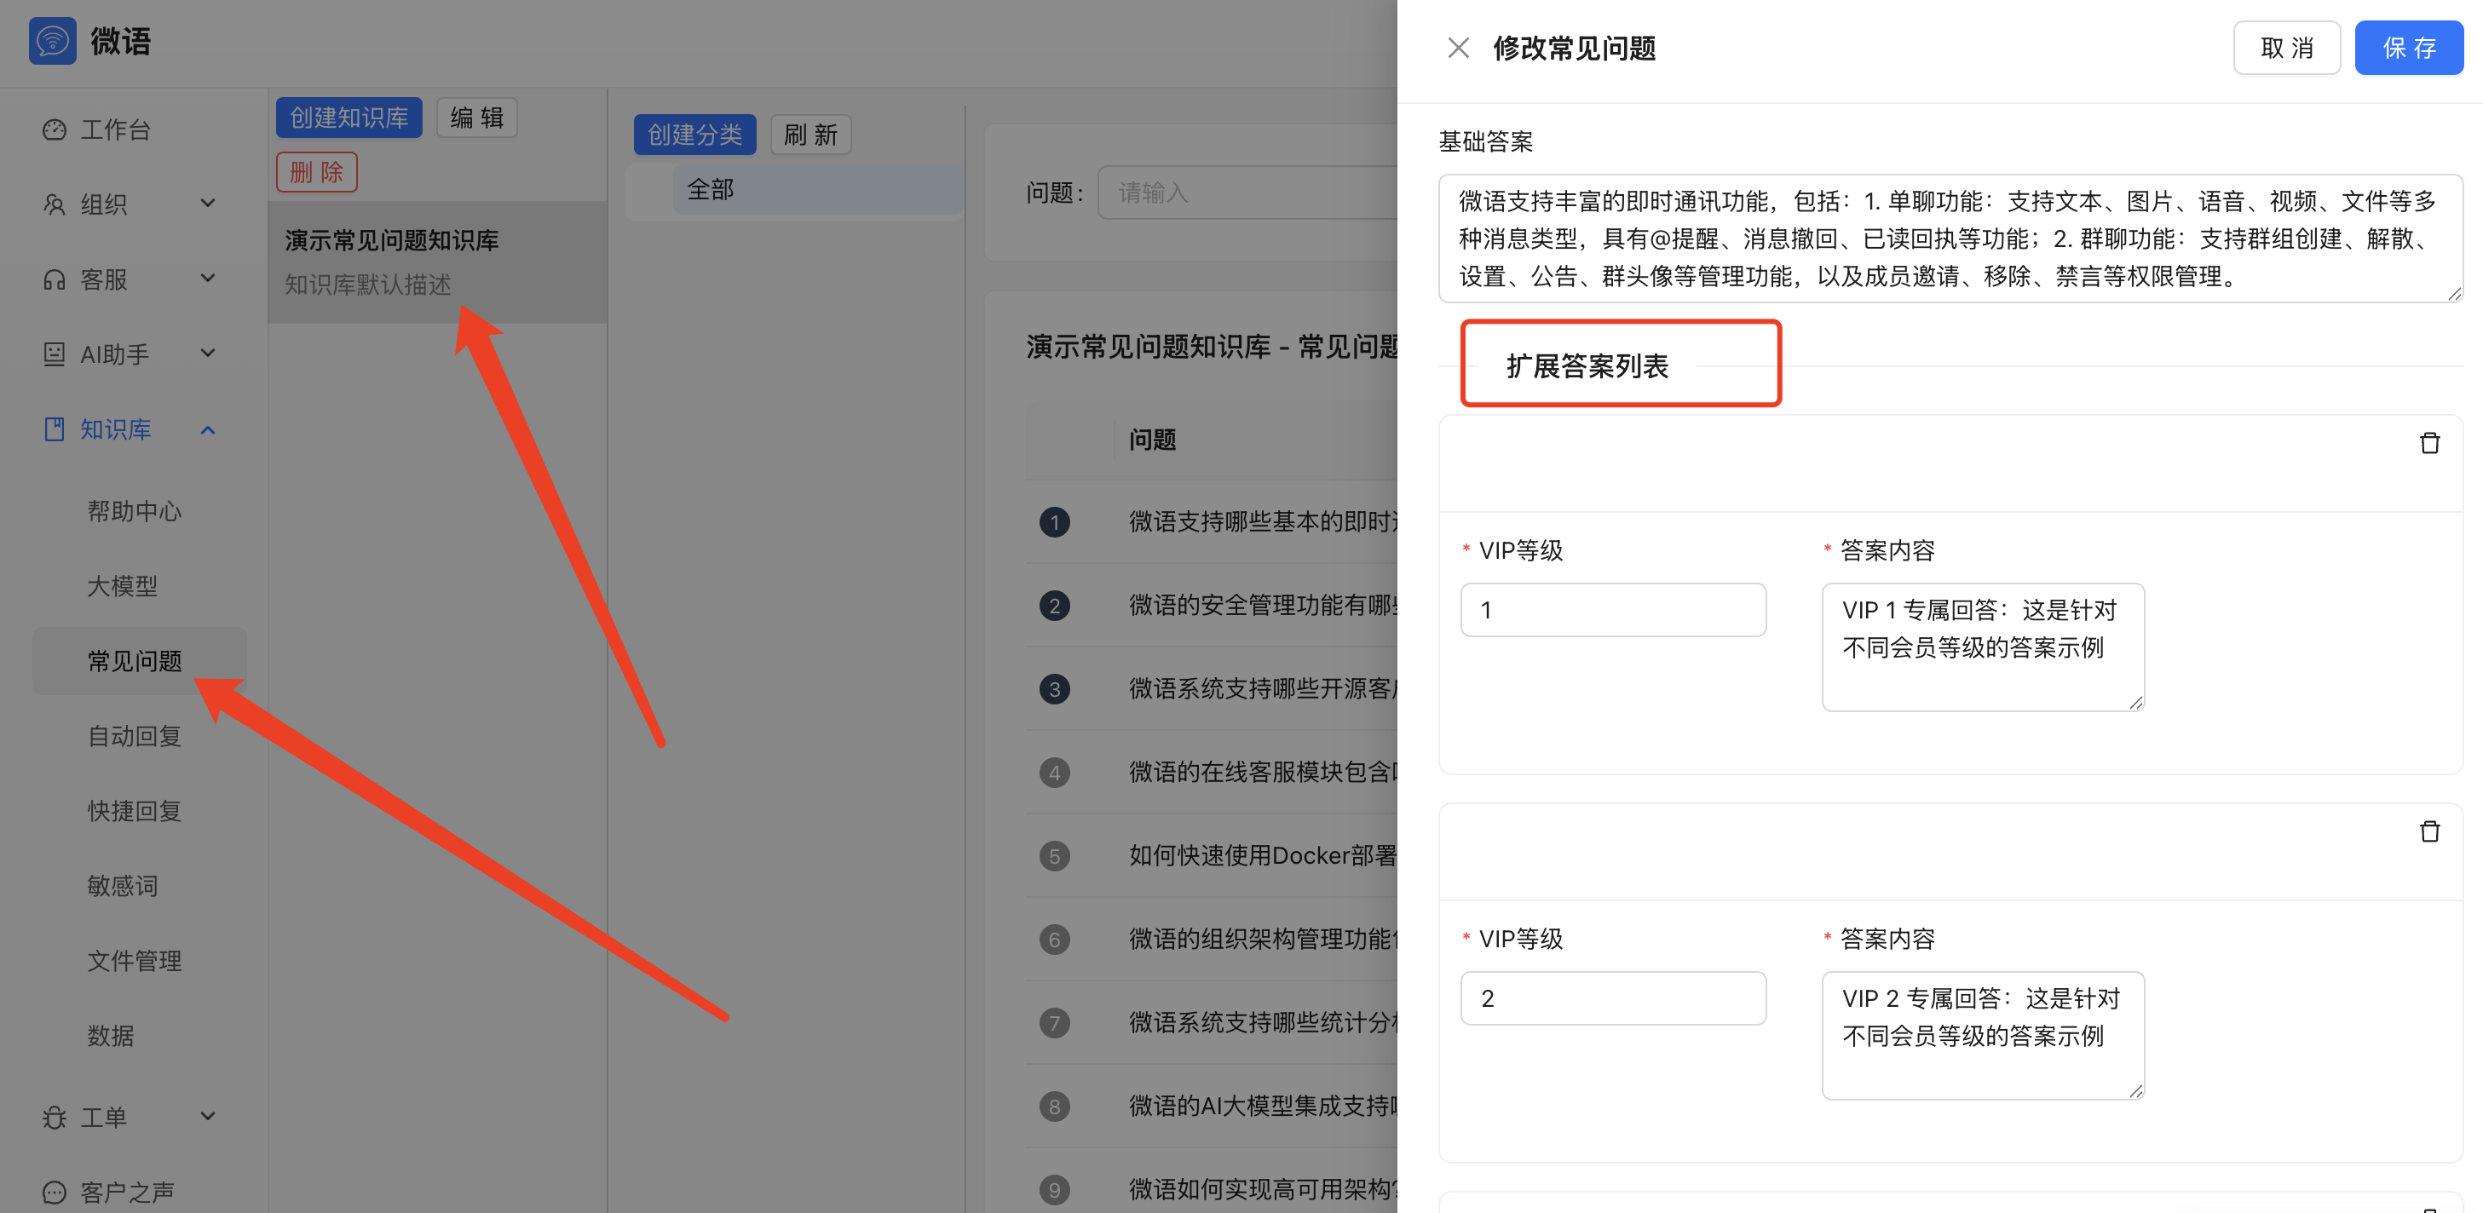This screenshot has height=1213, width=2483.
Task: Select the 知识库 knowledge base book icon
Action: [x=54, y=428]
